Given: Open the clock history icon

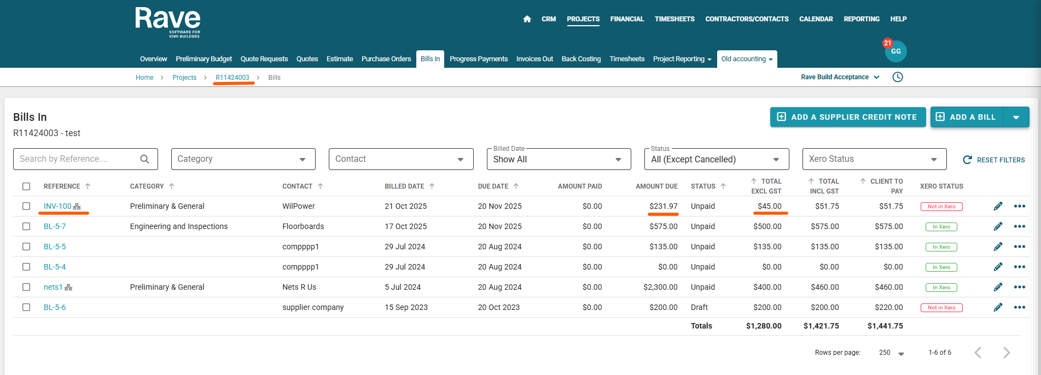Looking at the screenshot, I should 898,77.
